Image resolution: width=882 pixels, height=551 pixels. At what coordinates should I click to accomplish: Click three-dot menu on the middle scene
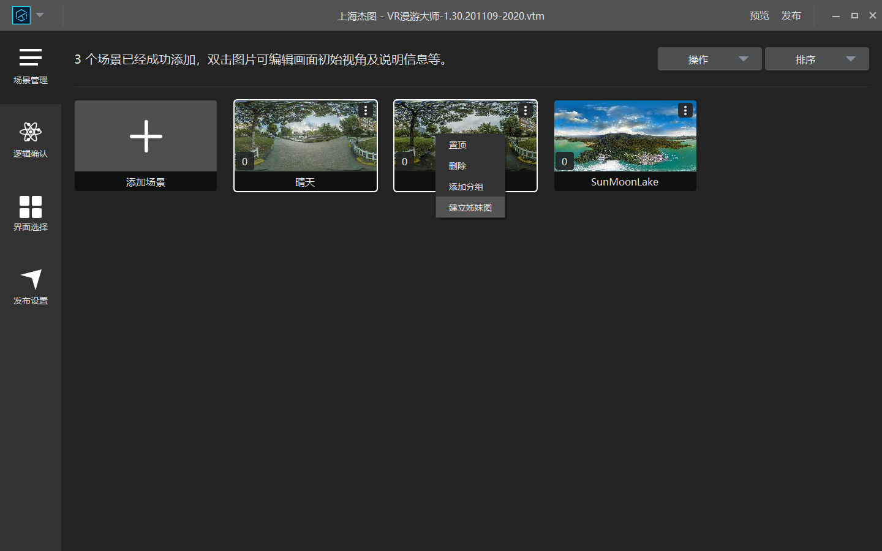pos(525,110)
